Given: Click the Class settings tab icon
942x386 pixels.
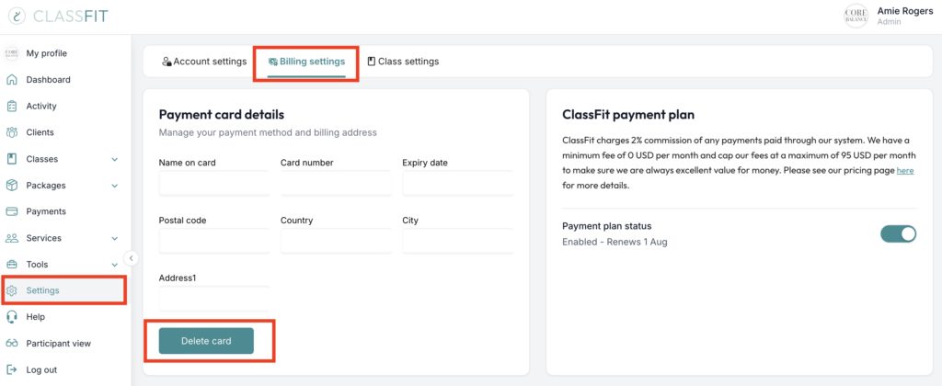Looking at the screenshot, I should click(372, 62).
